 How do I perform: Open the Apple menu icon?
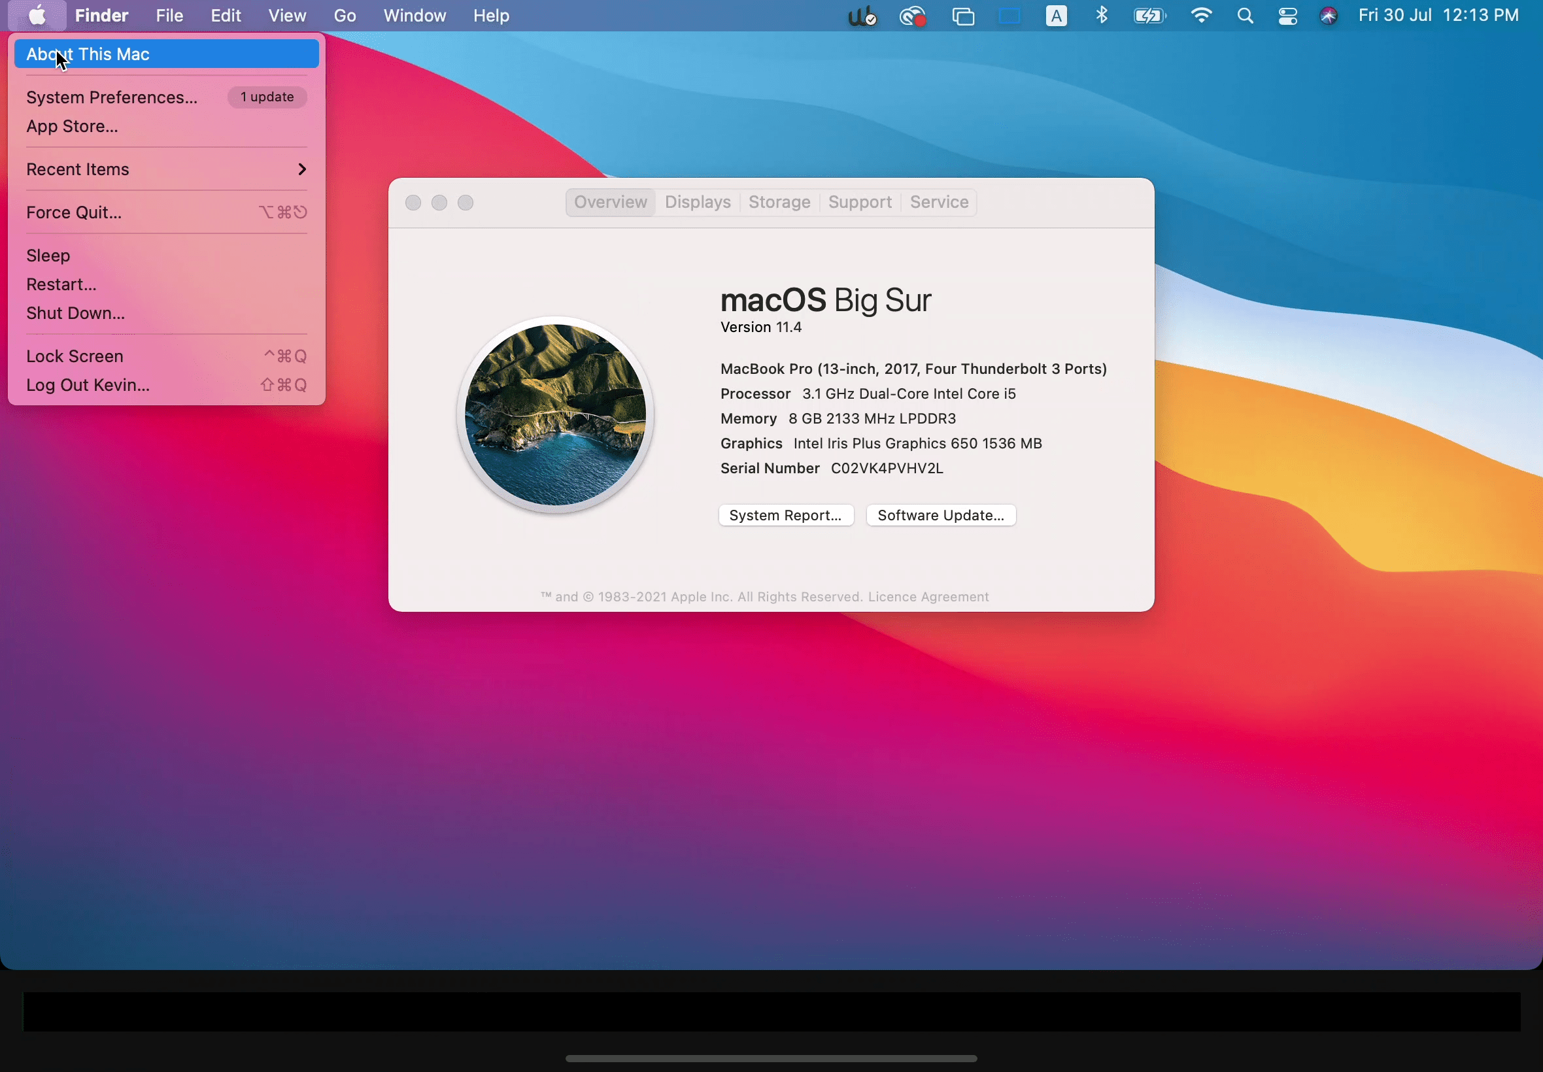(37, 16)
